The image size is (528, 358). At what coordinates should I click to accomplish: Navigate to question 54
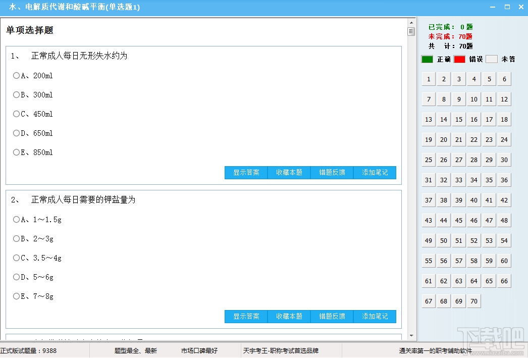(504, 241)
